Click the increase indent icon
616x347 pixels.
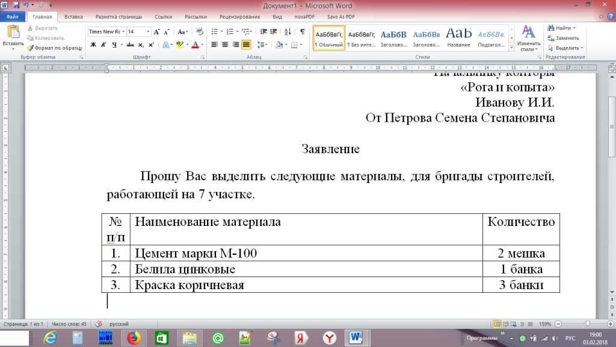point(274,32)
